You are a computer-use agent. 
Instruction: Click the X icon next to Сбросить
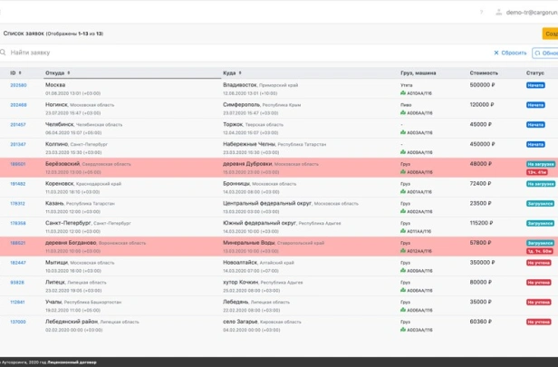[x=496, y=53]
